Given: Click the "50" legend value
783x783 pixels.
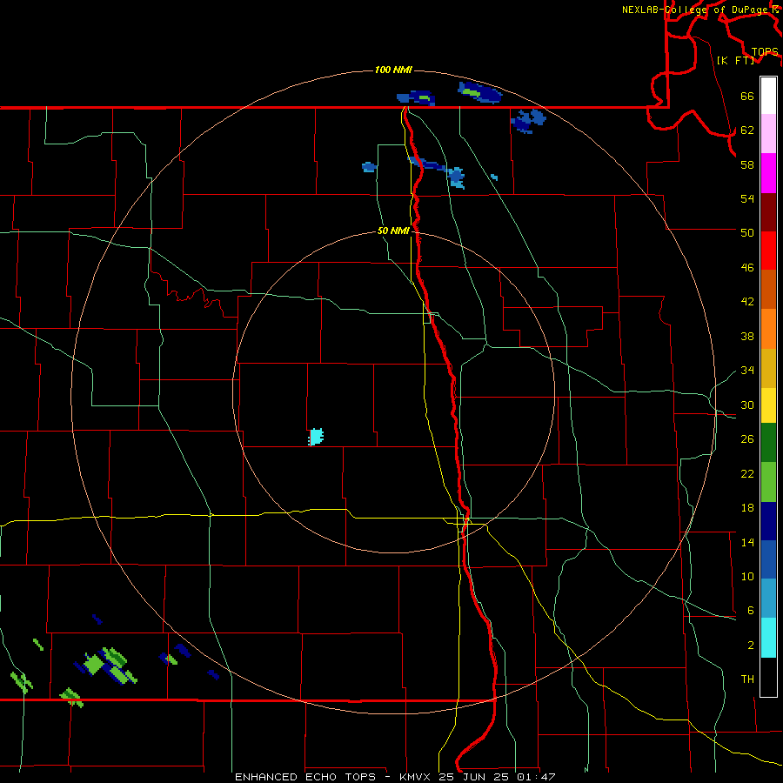Looking at the screenshot, I should click(747, 232).
